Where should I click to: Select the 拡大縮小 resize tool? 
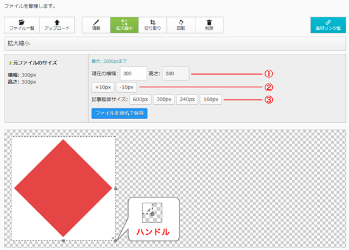pos(124,25)
